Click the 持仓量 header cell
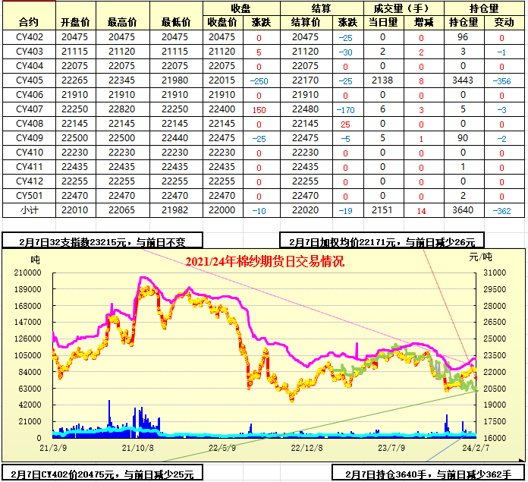 [x=484, y=8]
